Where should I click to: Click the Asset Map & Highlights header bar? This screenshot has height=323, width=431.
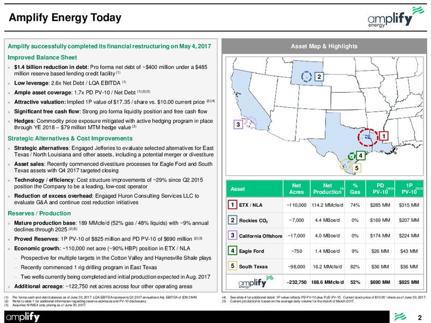coord(324,46)
